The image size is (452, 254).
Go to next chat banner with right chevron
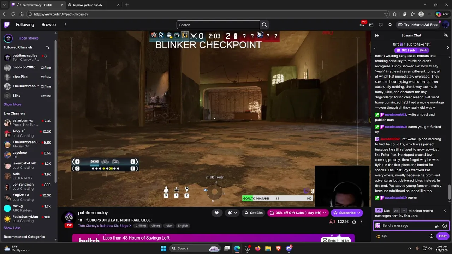[448, 48]
